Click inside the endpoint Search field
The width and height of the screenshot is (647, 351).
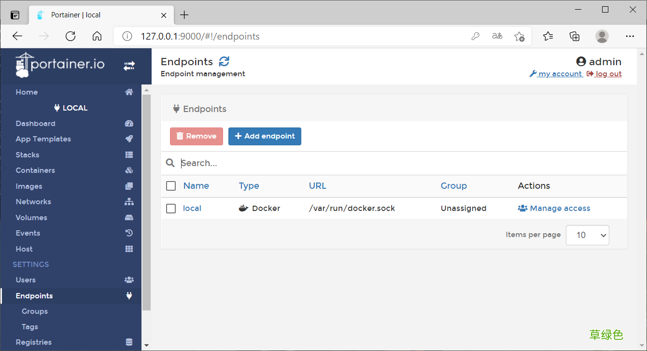[x=241, y=163]
